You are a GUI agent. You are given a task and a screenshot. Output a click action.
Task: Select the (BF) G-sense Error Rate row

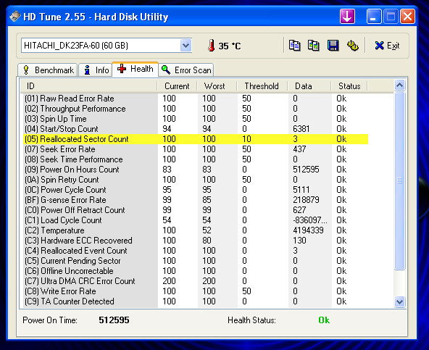pyautogui.click(x=196, y=200)
